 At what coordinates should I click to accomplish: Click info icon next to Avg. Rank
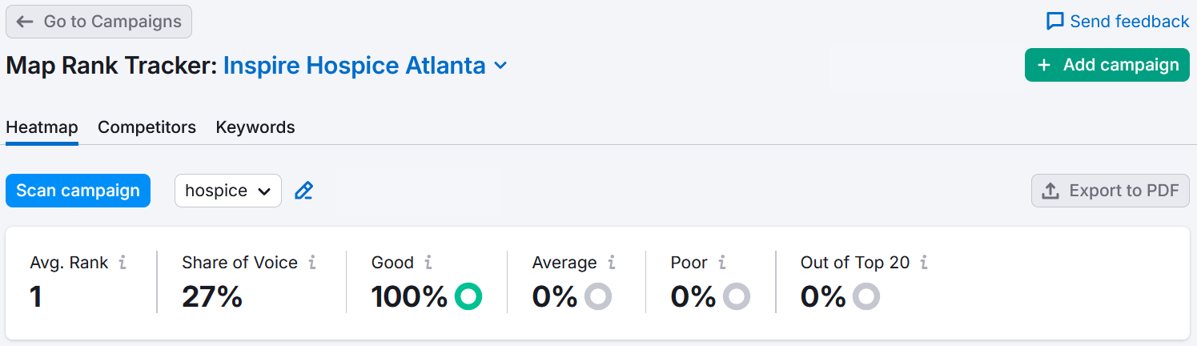[x=123, y=262]
